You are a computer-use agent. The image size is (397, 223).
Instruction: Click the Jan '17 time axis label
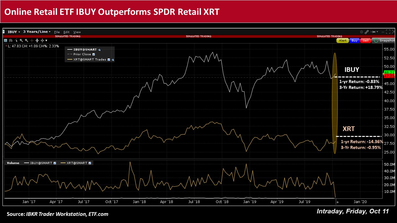coord(29,202)
